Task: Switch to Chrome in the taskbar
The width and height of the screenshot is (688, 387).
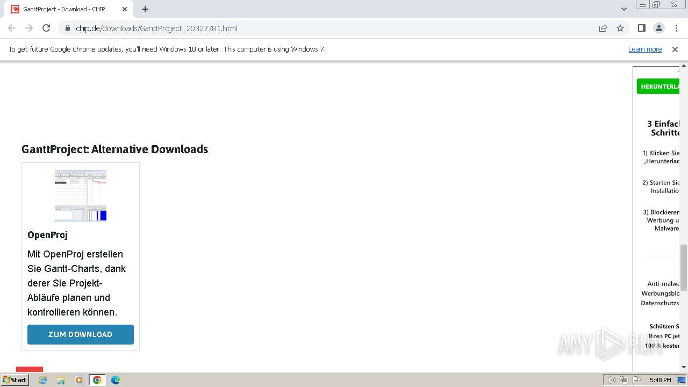Action: 97,380
